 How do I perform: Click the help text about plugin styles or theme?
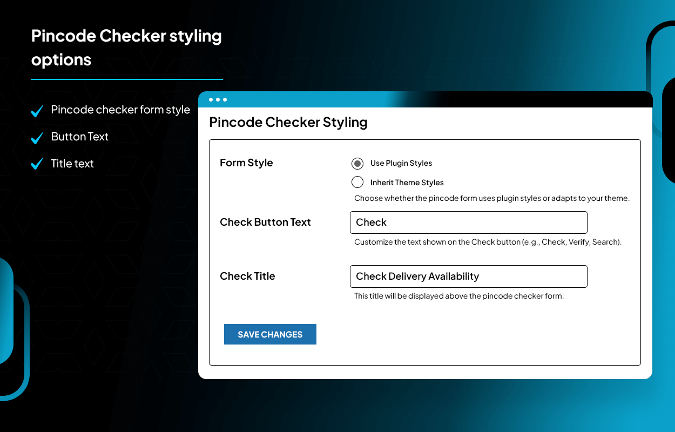pos(492,198)
